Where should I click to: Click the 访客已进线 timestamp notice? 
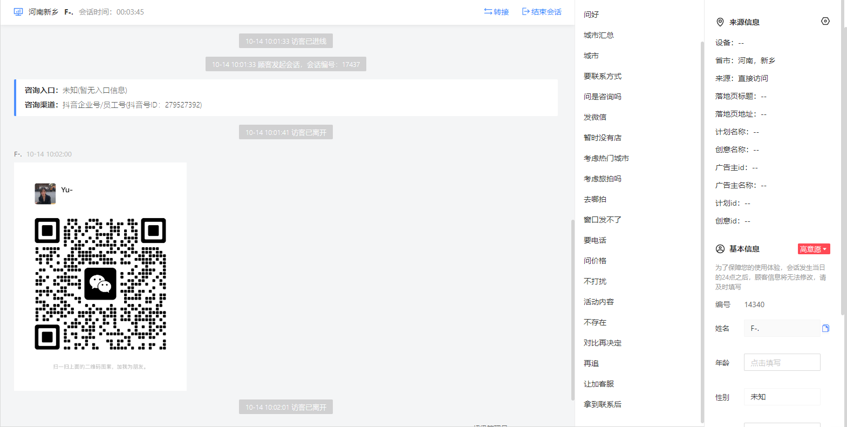click(x=286, y=41)
